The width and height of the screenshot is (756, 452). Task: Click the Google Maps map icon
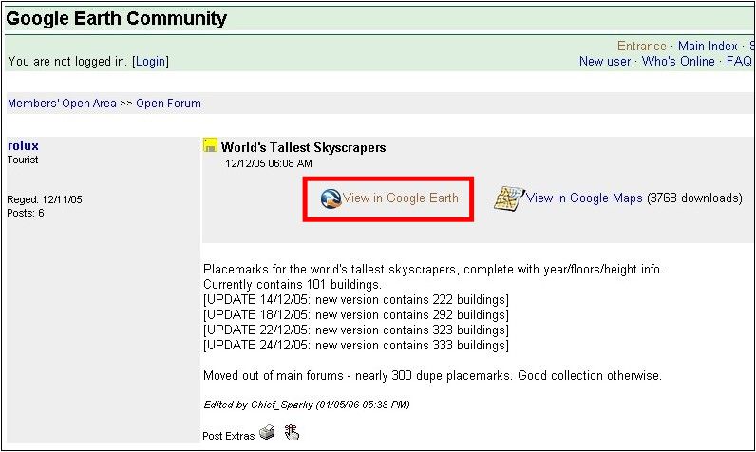click(x=509, y=198)
